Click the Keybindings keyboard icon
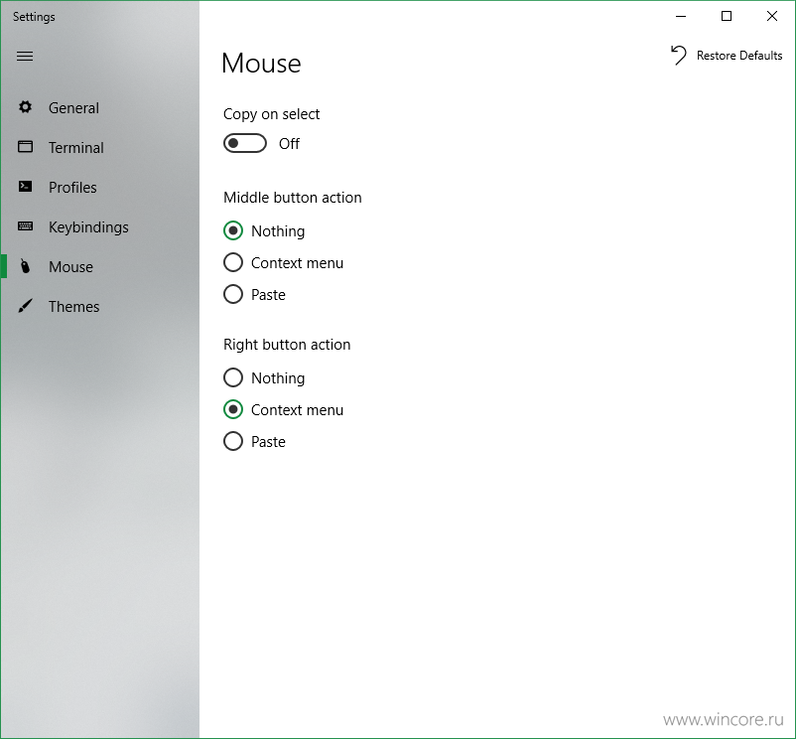796x739 pixels. point(25,226)
